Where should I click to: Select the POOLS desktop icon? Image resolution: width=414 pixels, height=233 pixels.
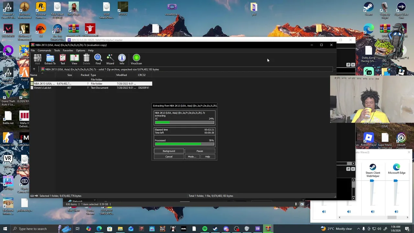(123, 9)
